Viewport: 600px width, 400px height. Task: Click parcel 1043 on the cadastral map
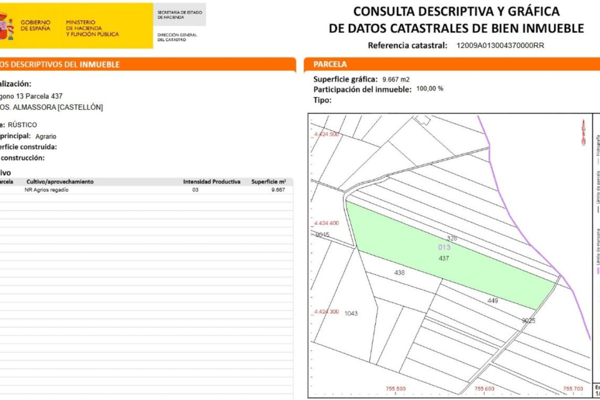tap(351, 313)
